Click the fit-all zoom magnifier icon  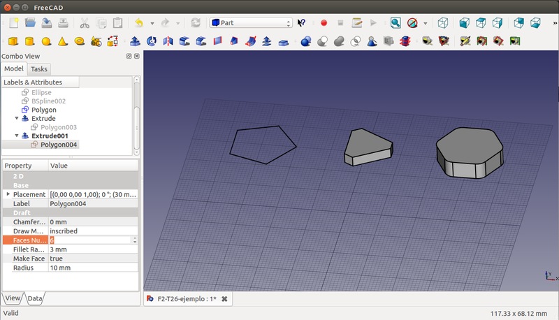click(x=395, y=23)
